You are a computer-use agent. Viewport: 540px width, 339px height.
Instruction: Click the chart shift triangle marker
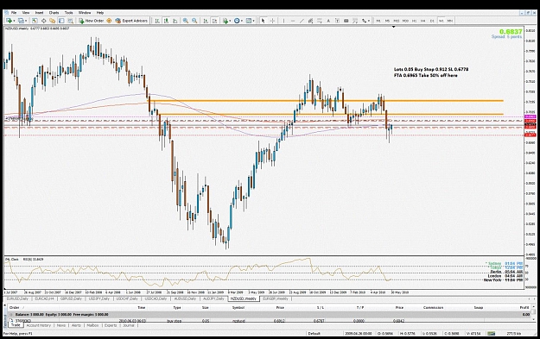[393, 27]
